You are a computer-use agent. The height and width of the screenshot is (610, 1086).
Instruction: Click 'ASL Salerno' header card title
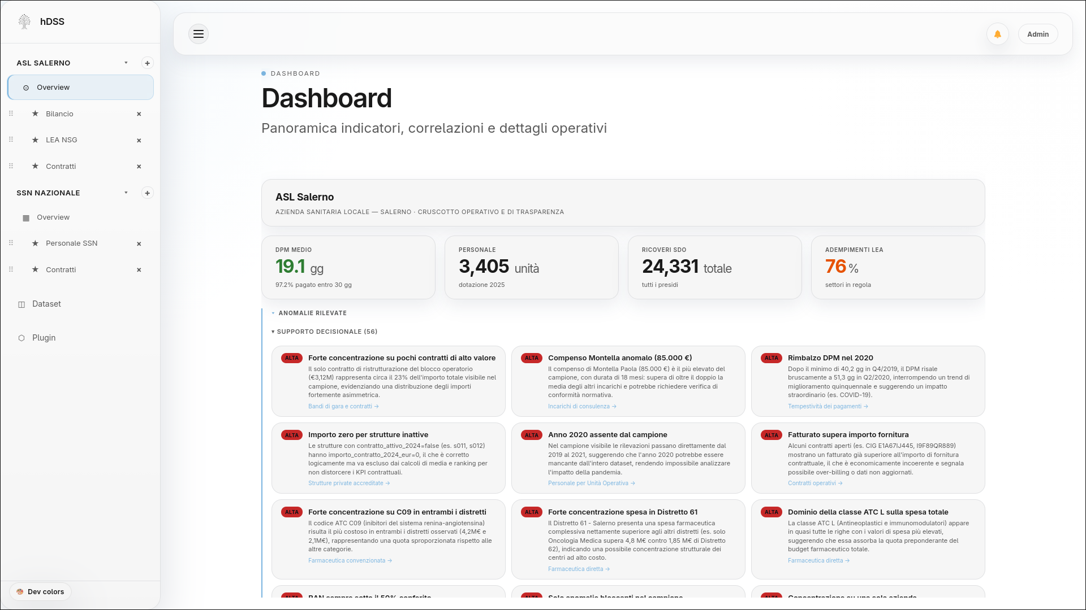[304, 197]
